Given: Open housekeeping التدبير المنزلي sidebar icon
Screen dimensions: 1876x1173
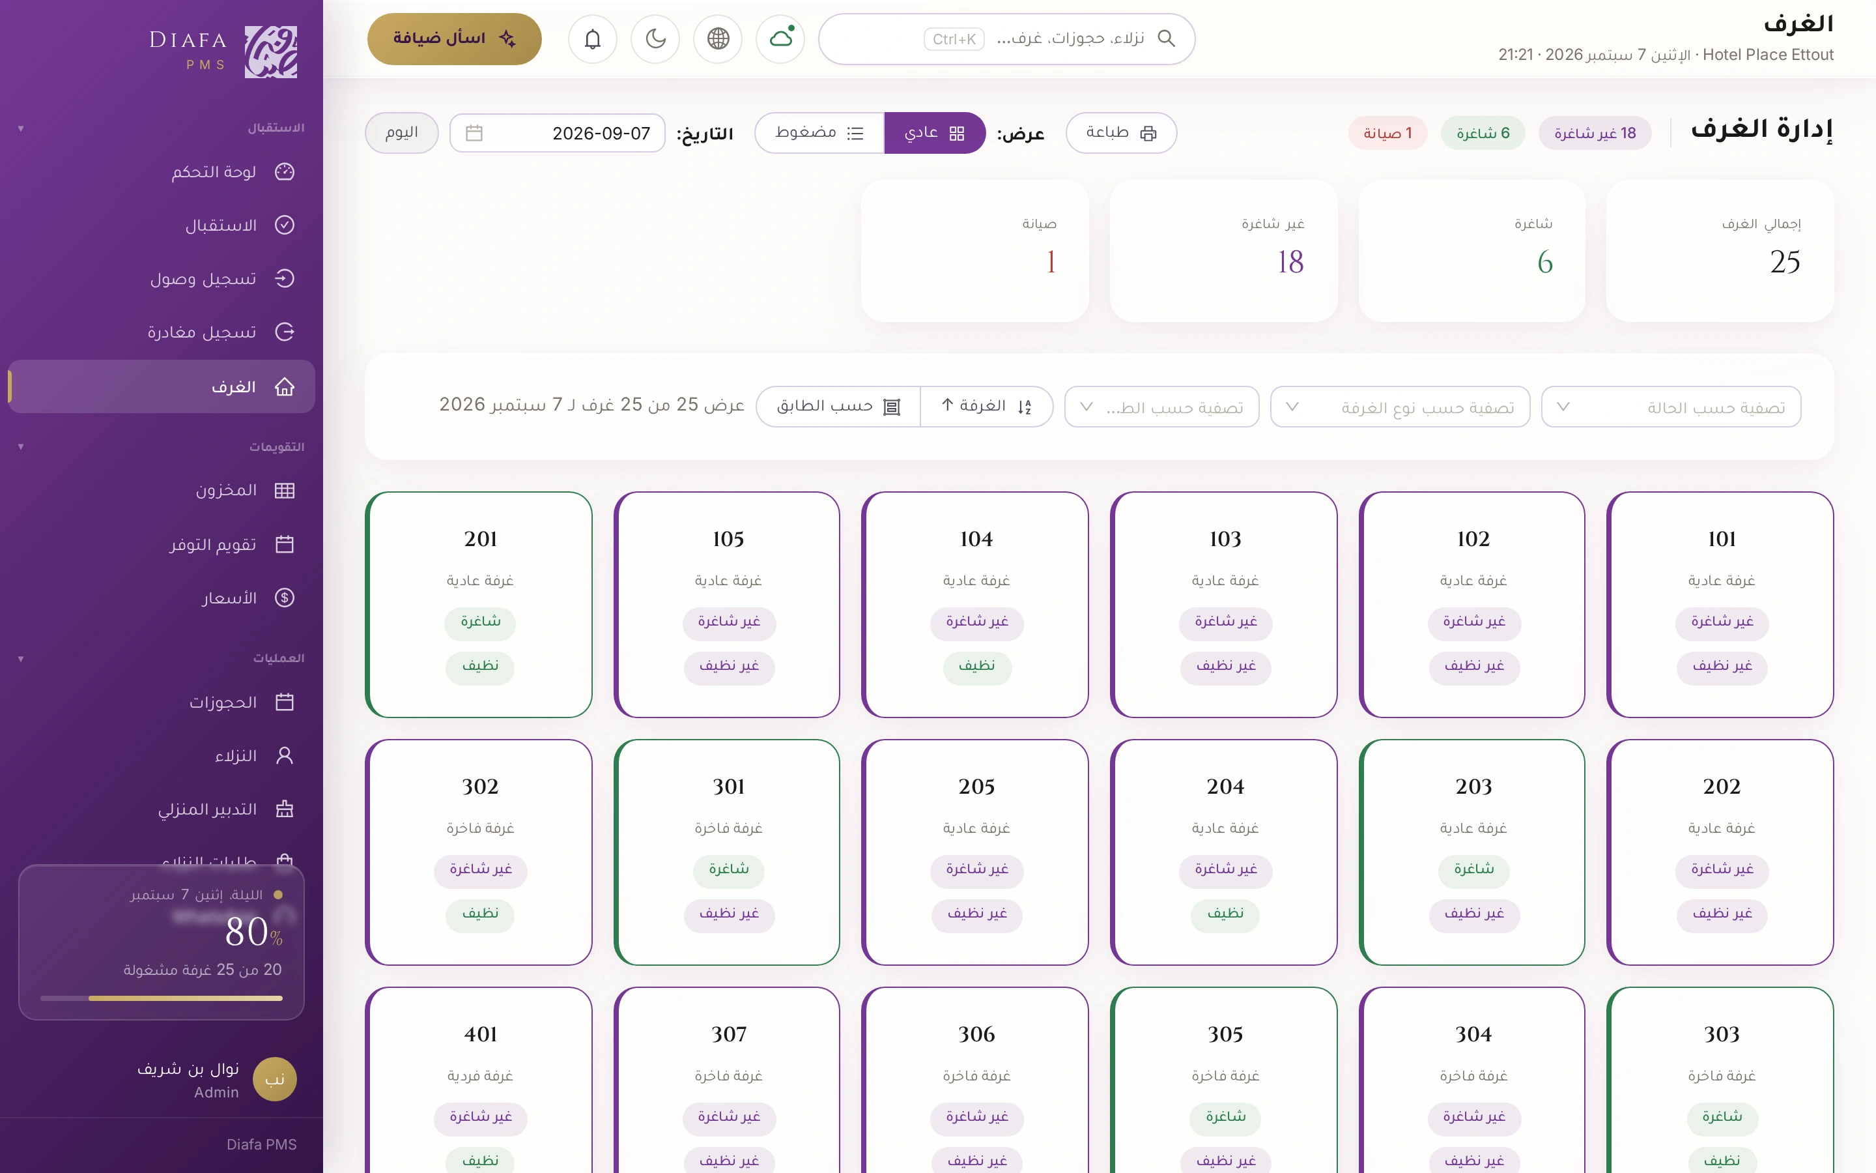Looking at the screenshot, I should coord(285,809).
